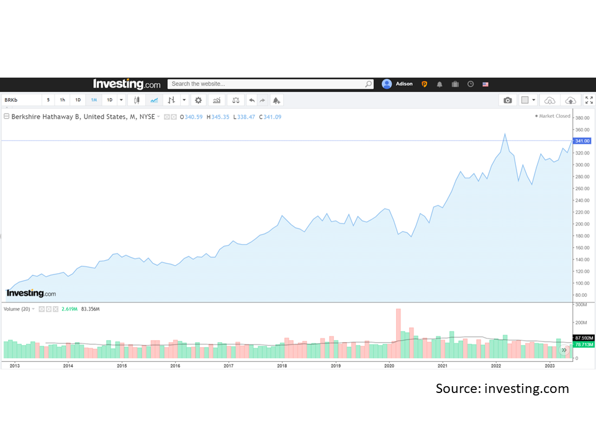This screenshot has width=596, height=447.
Task: Click the magnifier search icon
Action: (368, 84)
